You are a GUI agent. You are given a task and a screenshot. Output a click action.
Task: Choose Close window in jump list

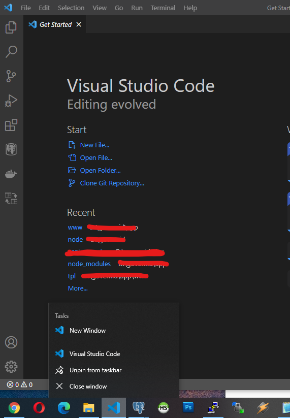pyautogui.click(x=114, y=387)
